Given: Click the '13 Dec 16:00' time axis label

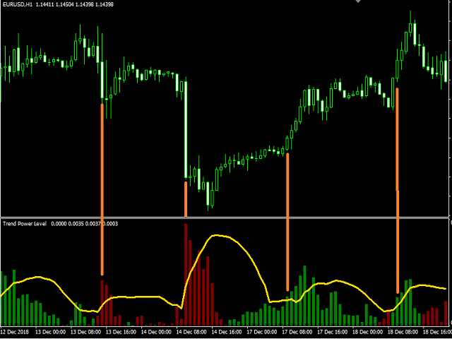Looking at the screenshot, I should (x=121, y=332).
